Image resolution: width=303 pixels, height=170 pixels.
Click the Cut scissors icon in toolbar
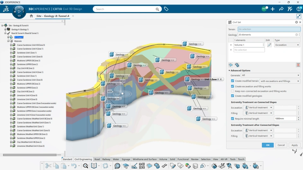48,166
